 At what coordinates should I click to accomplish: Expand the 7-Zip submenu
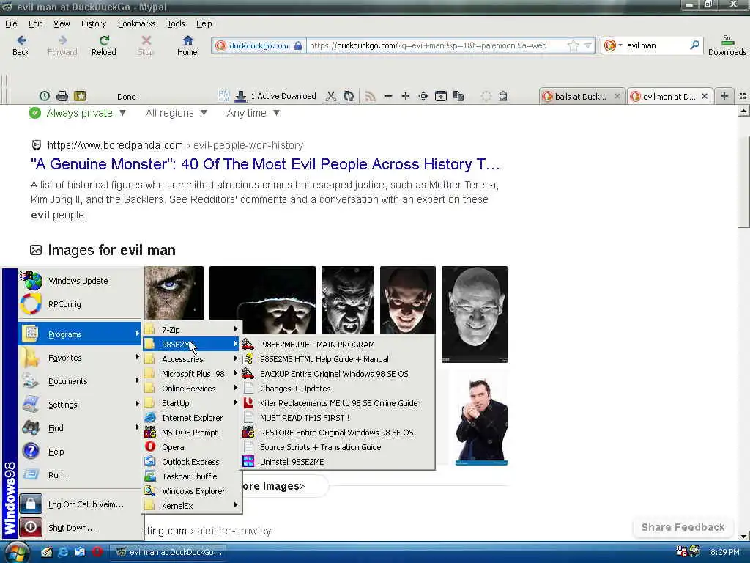click(x=192, y=329)
